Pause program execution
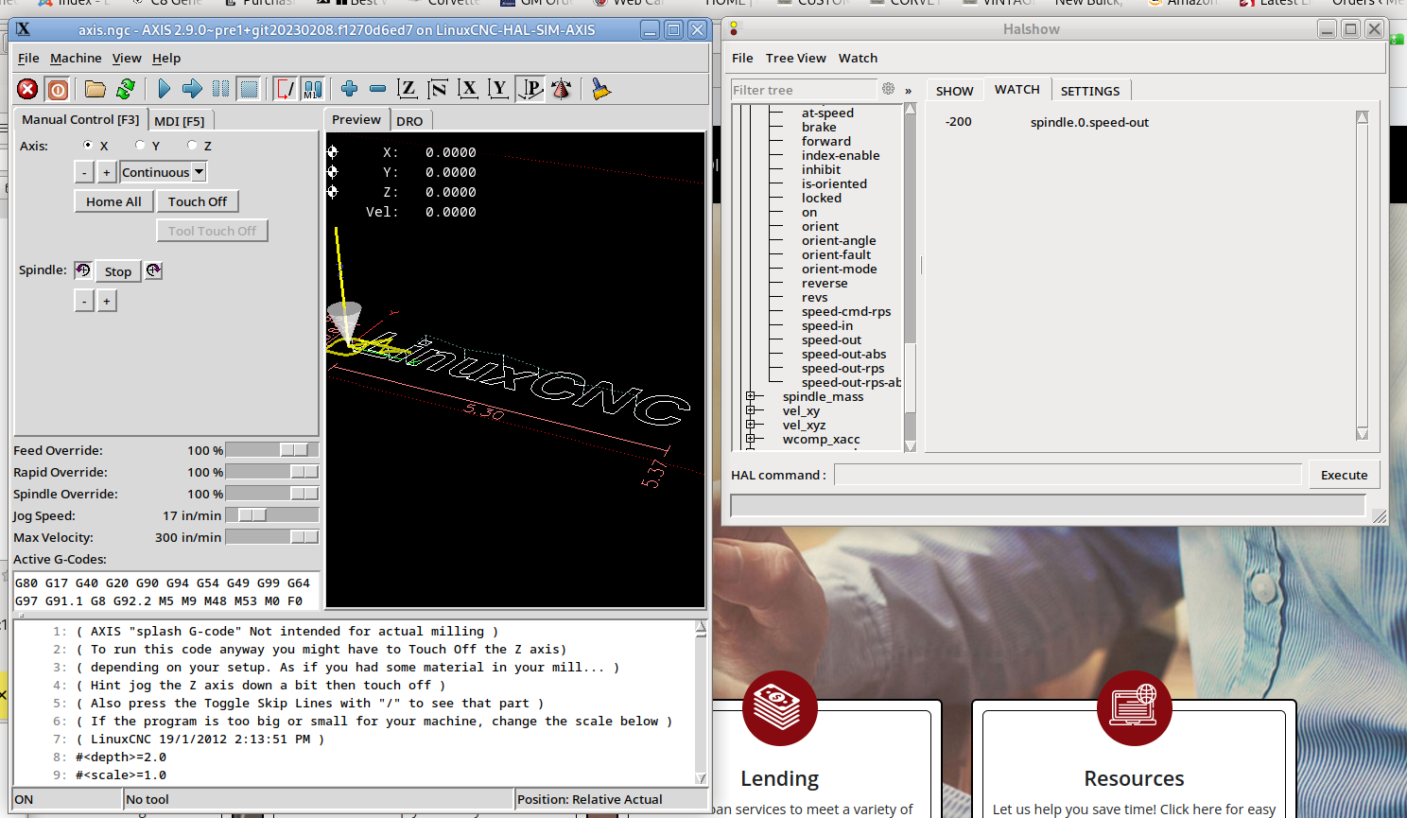1407x818 pixels. pos(220,89)
